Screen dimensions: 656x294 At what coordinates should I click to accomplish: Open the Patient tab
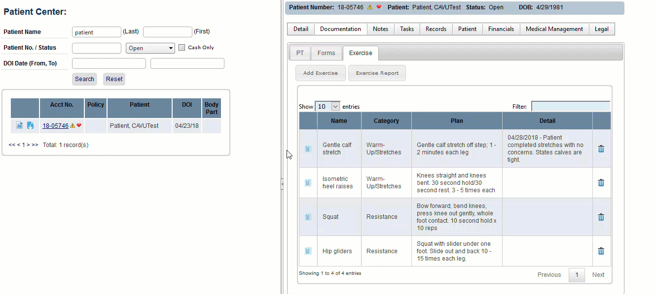pos(467,29)
